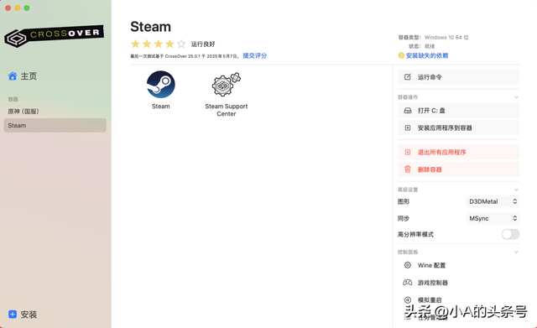This screenshot has height=328, width=537.
Task: Rate Steam with the third star
Action: click(159, 44)
